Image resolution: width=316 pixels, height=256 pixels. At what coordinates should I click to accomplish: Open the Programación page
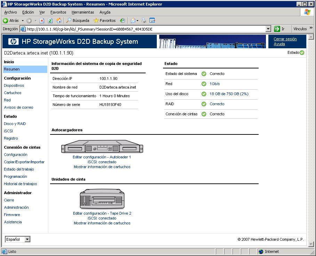[x=15, y=177]
